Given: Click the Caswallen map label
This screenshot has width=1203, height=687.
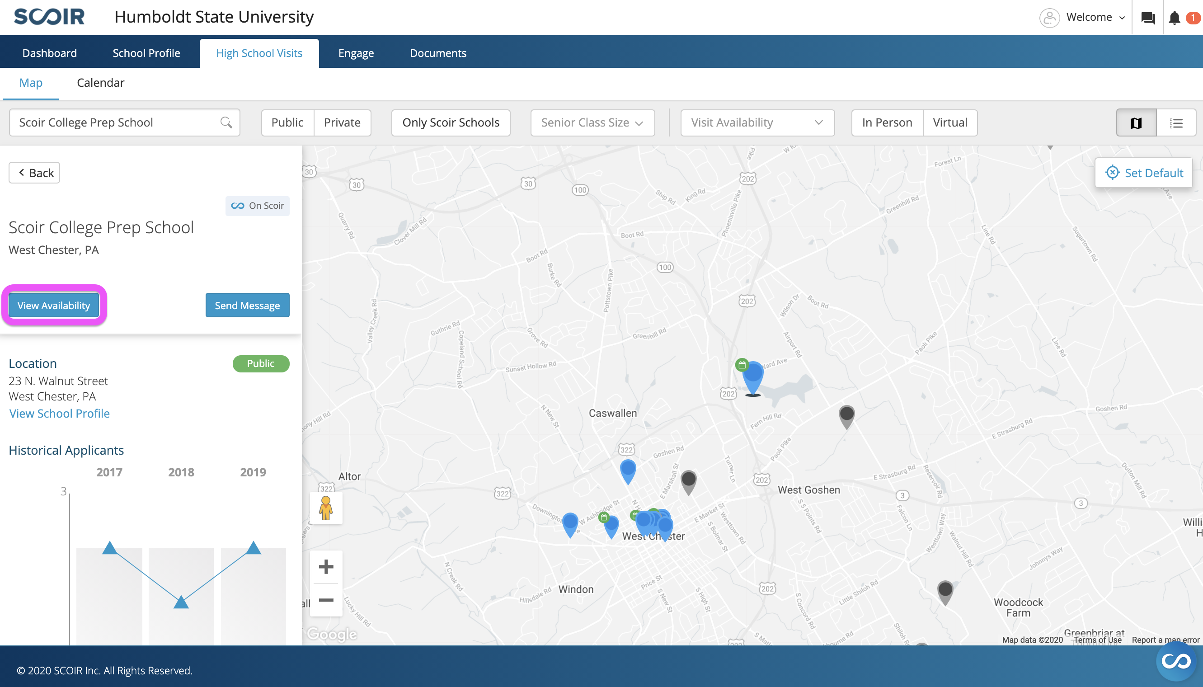Looking at the screenshot, I should pyautogui.click(x=612, y=413).
